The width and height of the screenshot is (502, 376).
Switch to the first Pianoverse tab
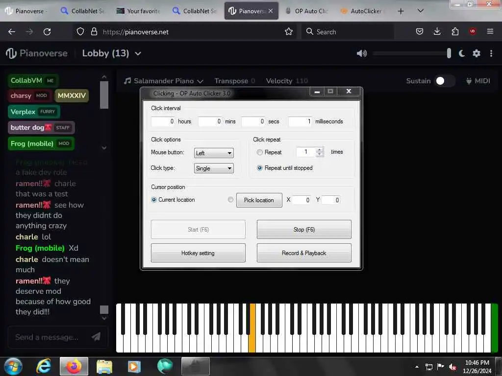pyautogui.click(x=27, y=11)
